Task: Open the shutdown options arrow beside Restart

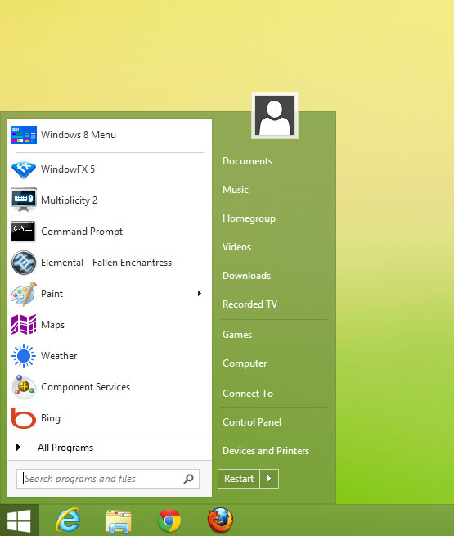Action: 269,479
